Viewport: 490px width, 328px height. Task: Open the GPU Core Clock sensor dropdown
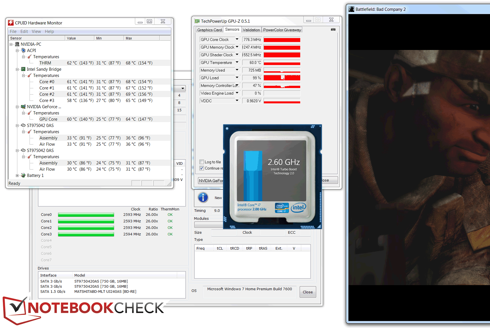[237, 39]
